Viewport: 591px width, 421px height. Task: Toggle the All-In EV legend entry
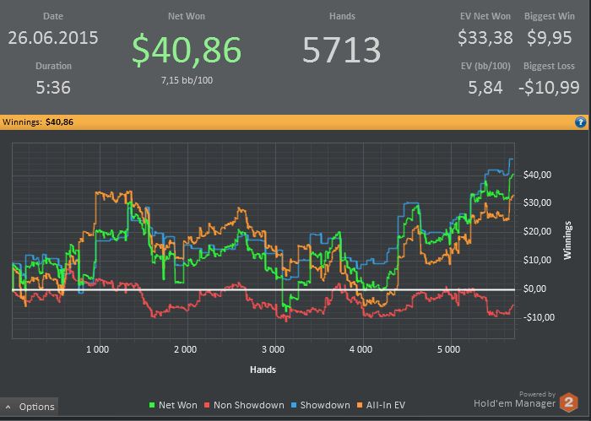(381, 405)
